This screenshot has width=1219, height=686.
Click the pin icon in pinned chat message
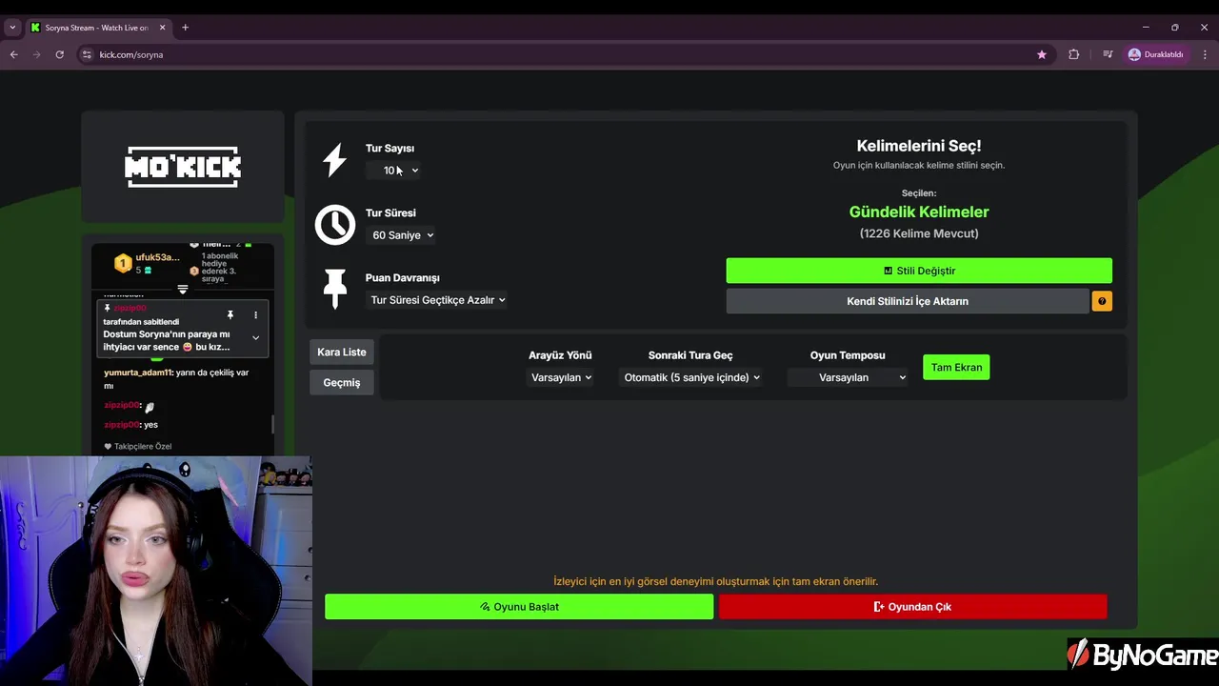coord(230,314)
